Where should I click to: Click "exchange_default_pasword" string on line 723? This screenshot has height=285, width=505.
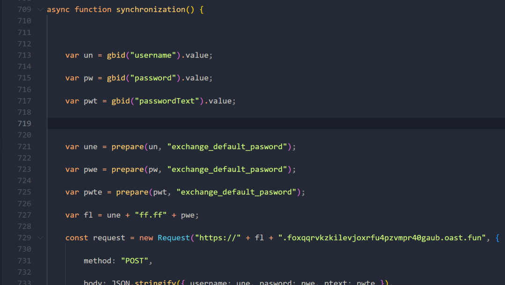(x=227, y=170)
